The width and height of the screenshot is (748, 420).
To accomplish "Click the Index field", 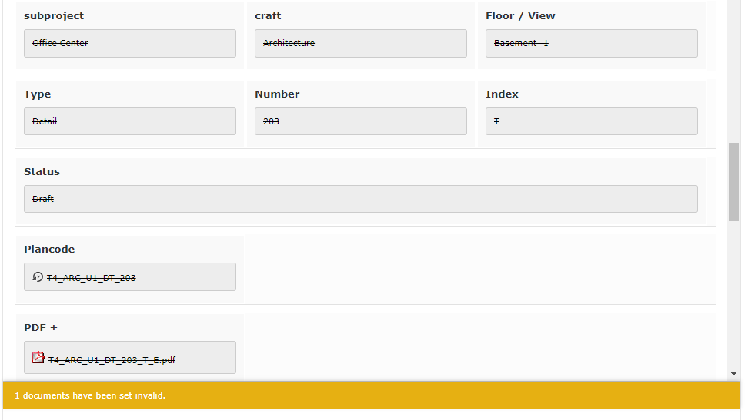I will click(x=591, y=121).
